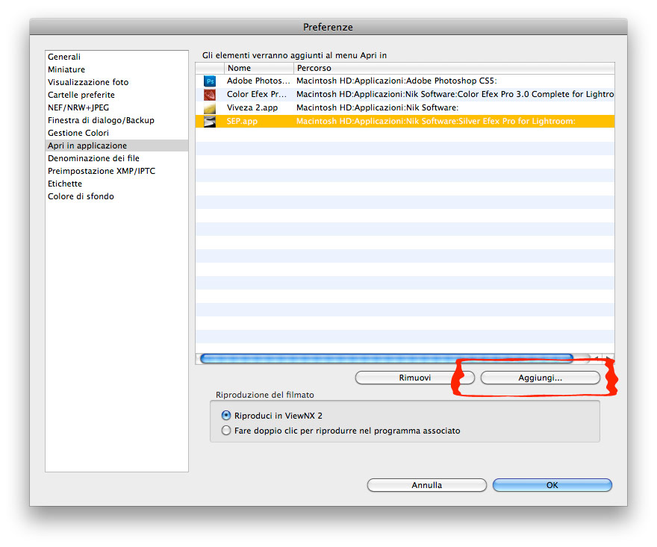This screenshot has height=547, width=657.
Task: Open the Miniature preferences section
Action: click(x=116, y=69)
